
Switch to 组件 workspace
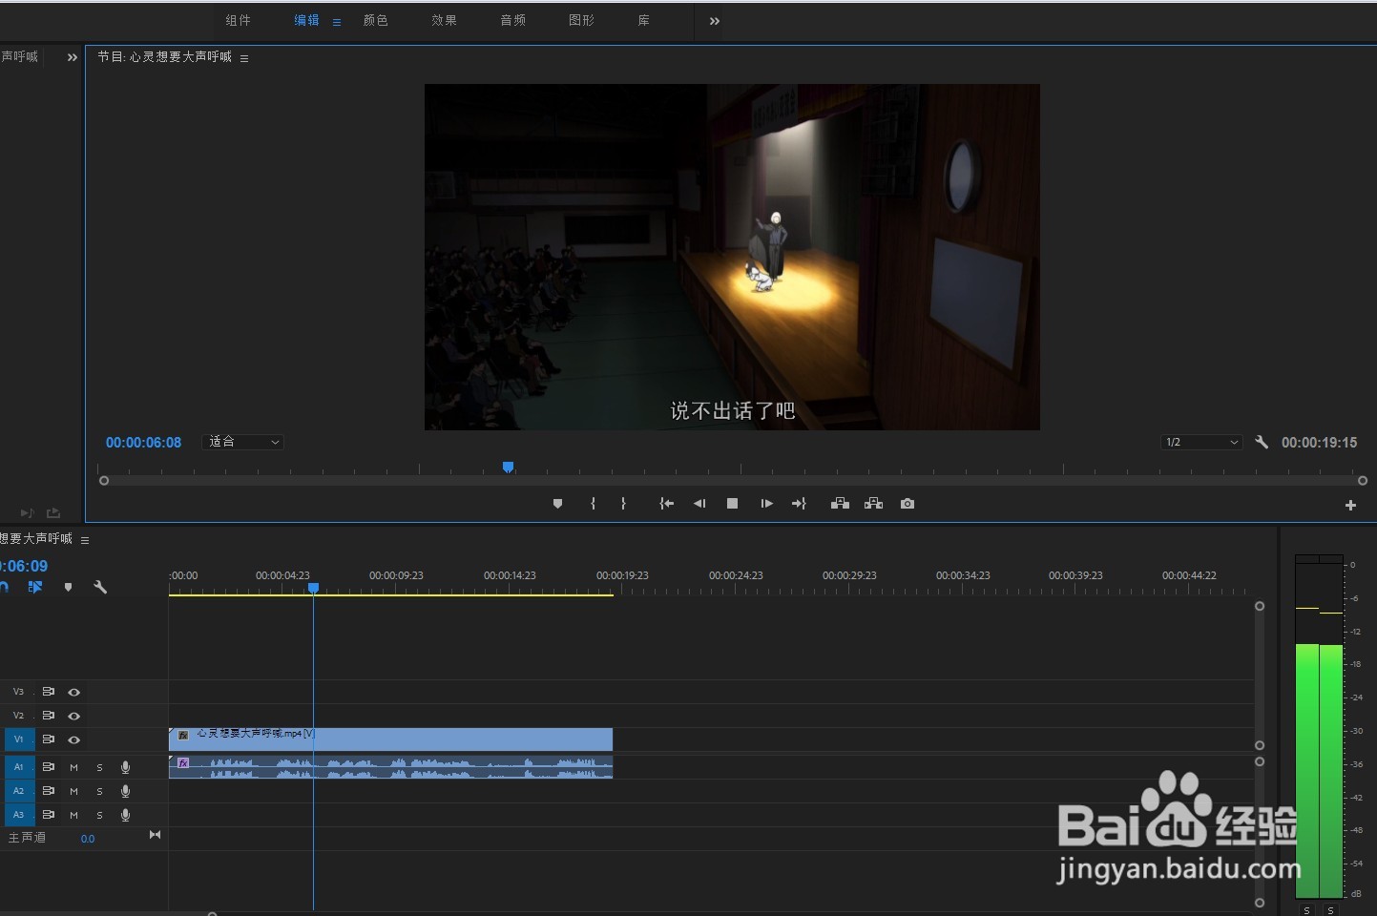pos(239,20)
